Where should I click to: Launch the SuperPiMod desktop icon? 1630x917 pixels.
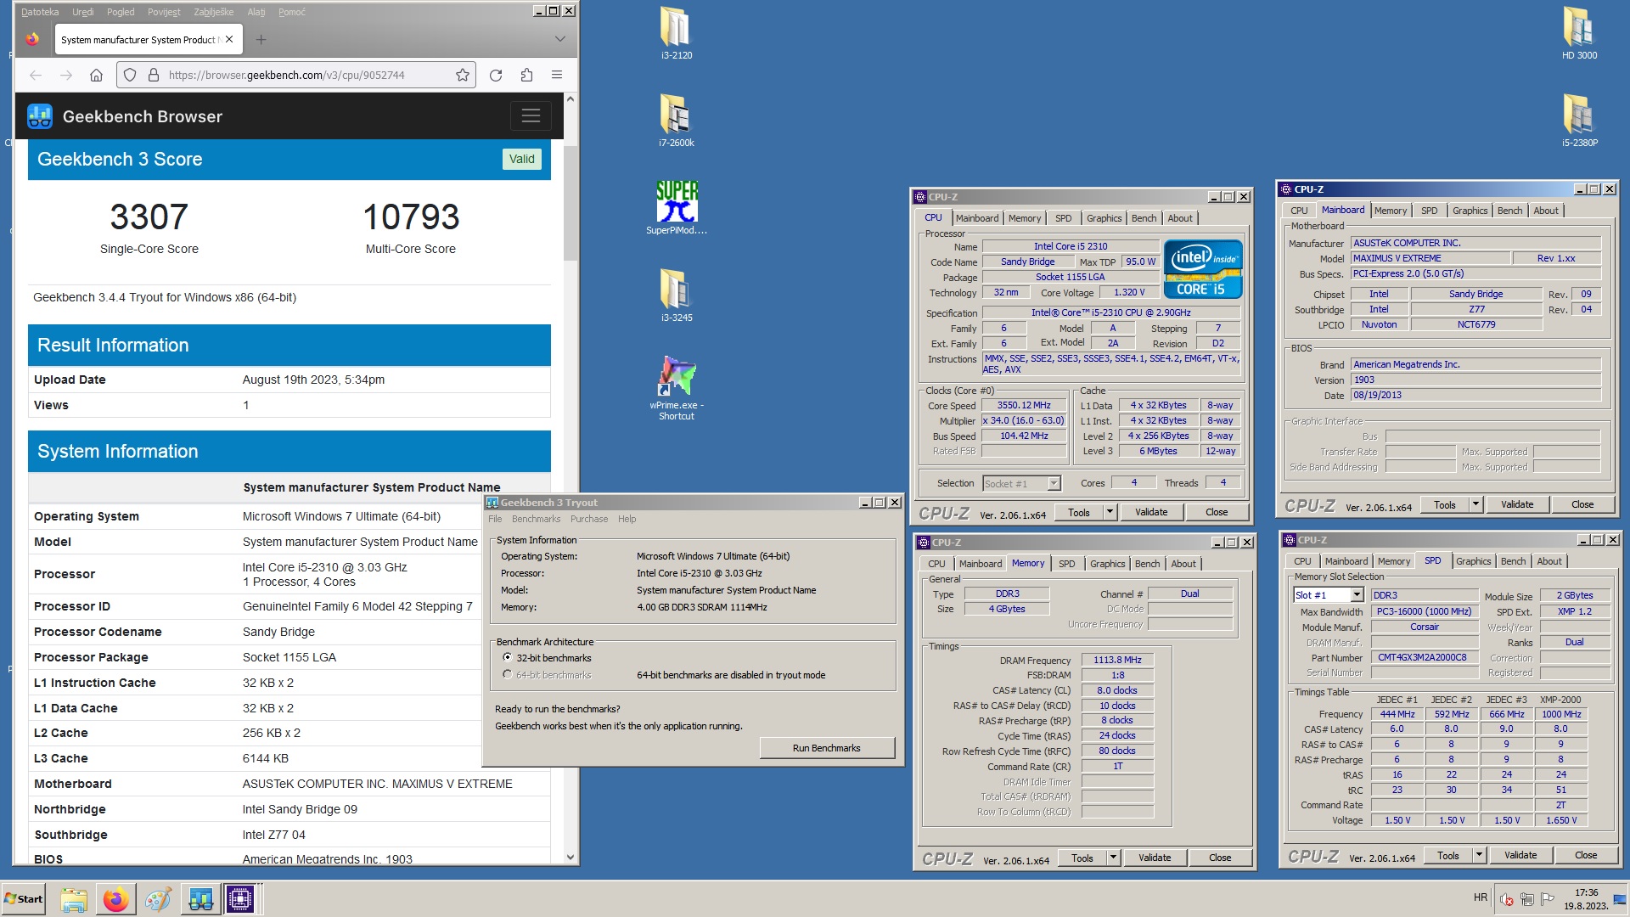point(677,208)
